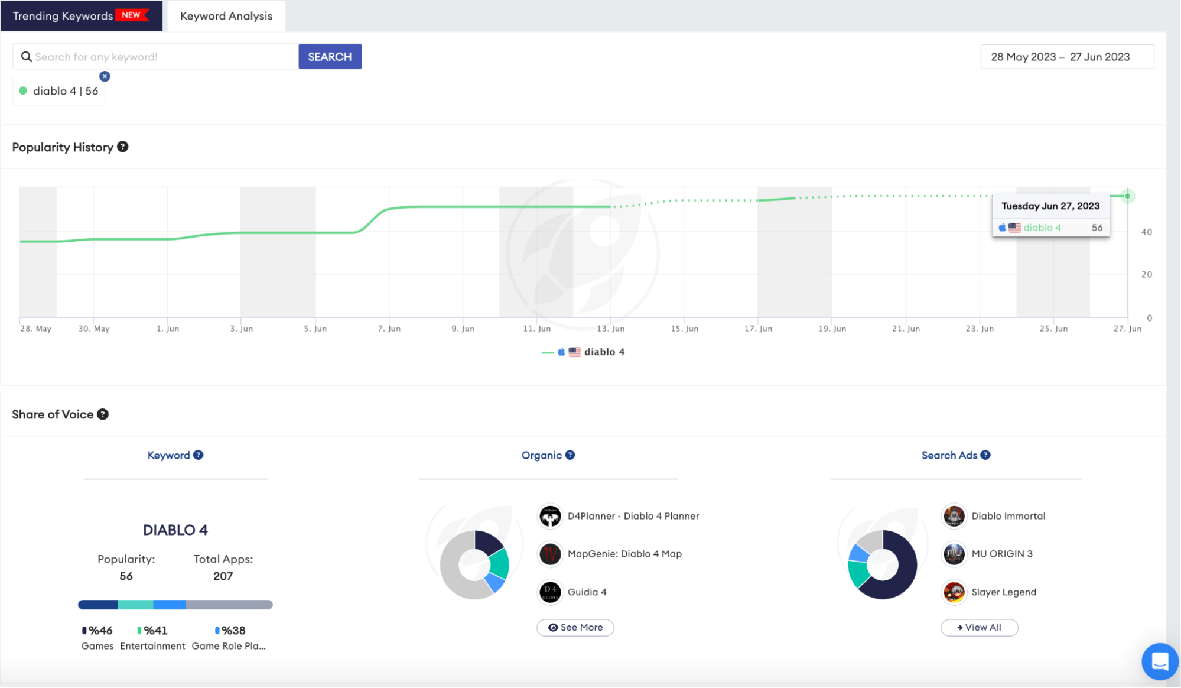Click the Organic column heading
1181x688 pixels.
pos(541,455)
